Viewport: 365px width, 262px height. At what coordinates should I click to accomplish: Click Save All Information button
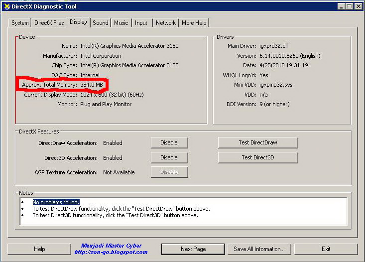pos(259,249)
